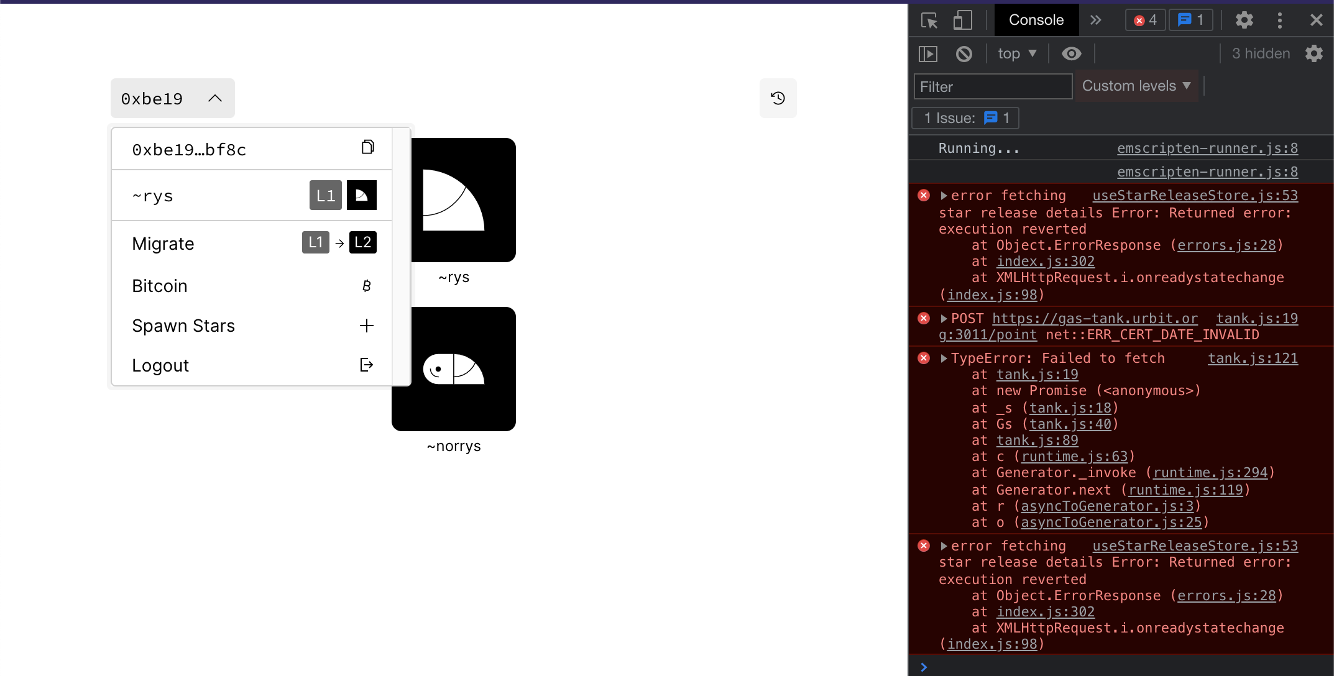This screenshot has height=676, width=1334.
Task: Create a live expression with the eye icon
Action: click(x=1071, y=53)
